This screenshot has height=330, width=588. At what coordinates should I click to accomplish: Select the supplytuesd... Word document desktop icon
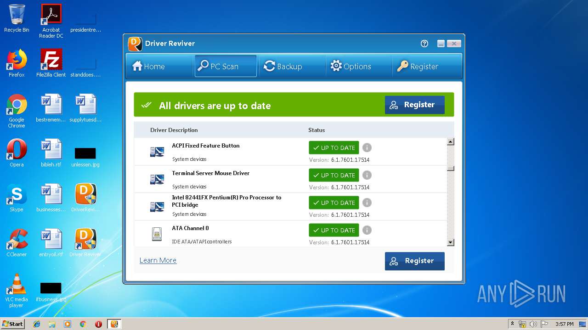click(85, 108)
